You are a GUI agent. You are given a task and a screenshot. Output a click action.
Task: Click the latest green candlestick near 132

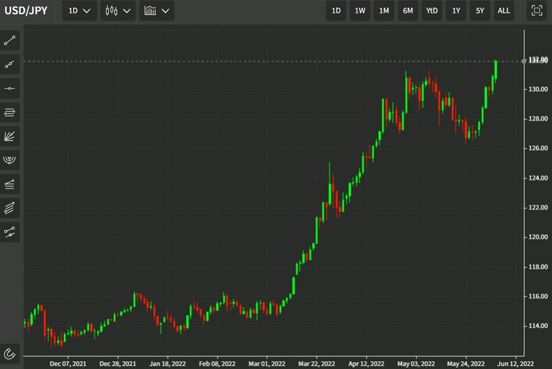[496, 70]
